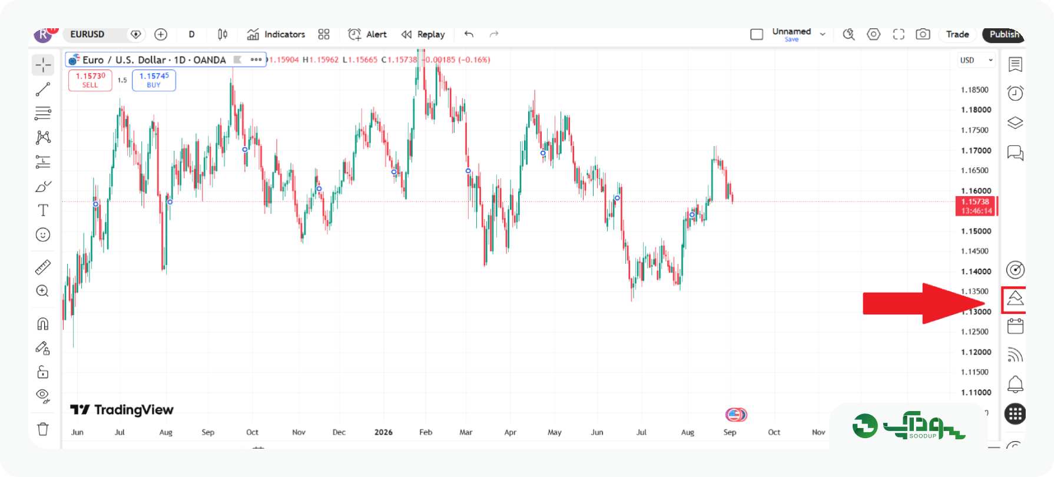Open the USD currency dropdown
Viewport: 1054px width, 477px height.
[x=976, y=60]
